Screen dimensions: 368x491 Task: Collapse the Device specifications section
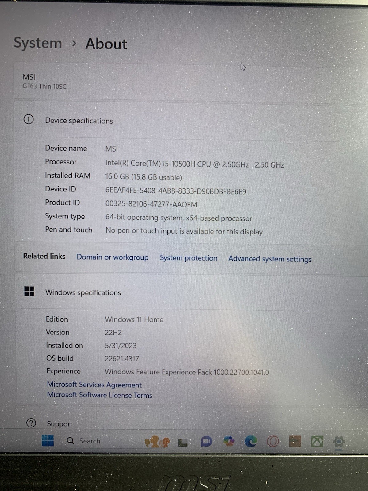tap(191, 120)
